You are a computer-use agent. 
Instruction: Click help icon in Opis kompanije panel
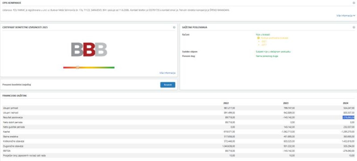[x=354, y=3]
